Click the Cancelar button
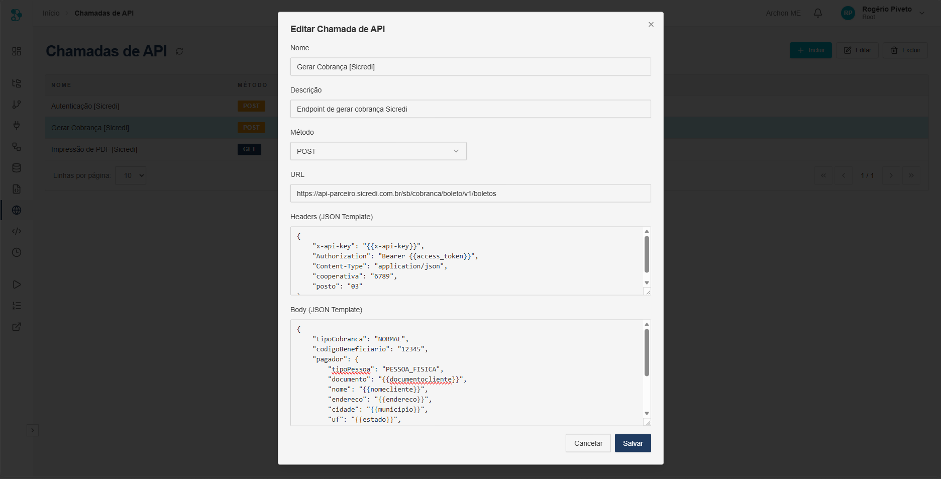Viewport: 941px width, 479px height. coord(588,443)
